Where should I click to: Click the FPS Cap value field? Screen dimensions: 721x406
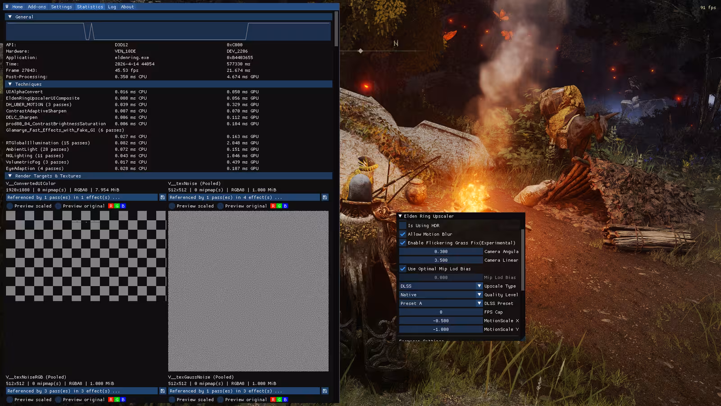coord(441,312)
